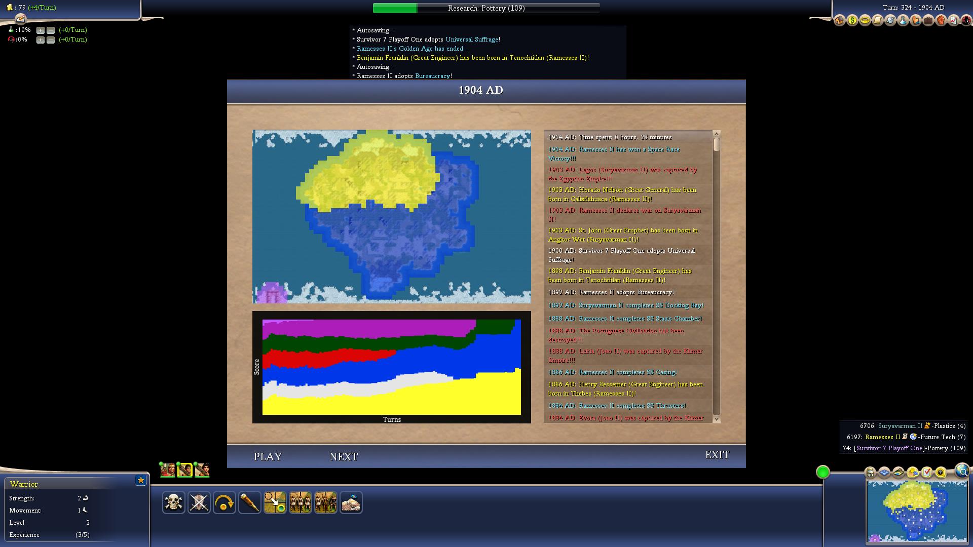The image size is (973, 547).
Task: Click the Research: Pottery progress bar
Action: 486,8
